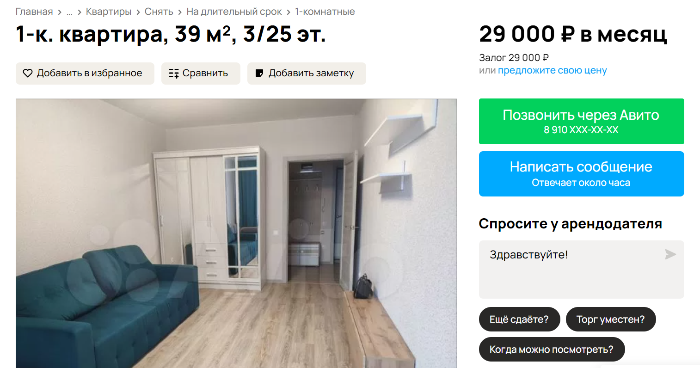Click the note icon beside Добавить заметку
700x368 pixels.
pyautogui.click(x=259, y=73)
